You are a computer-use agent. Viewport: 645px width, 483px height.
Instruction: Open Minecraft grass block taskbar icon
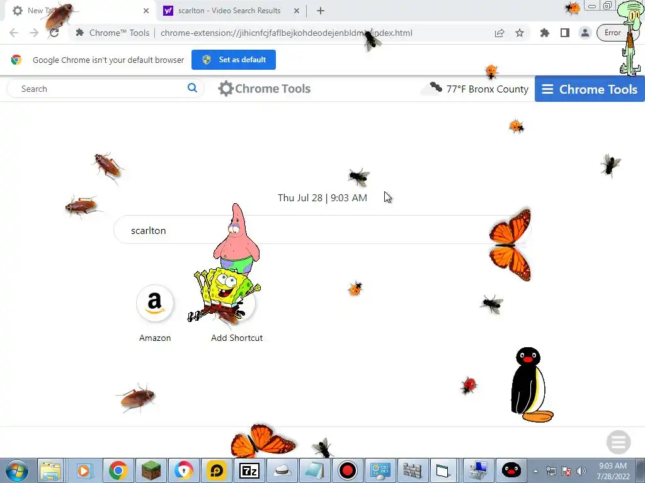[151, 470]
